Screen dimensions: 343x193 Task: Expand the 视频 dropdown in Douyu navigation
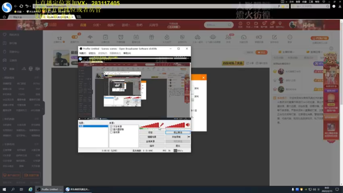(111, 25)
